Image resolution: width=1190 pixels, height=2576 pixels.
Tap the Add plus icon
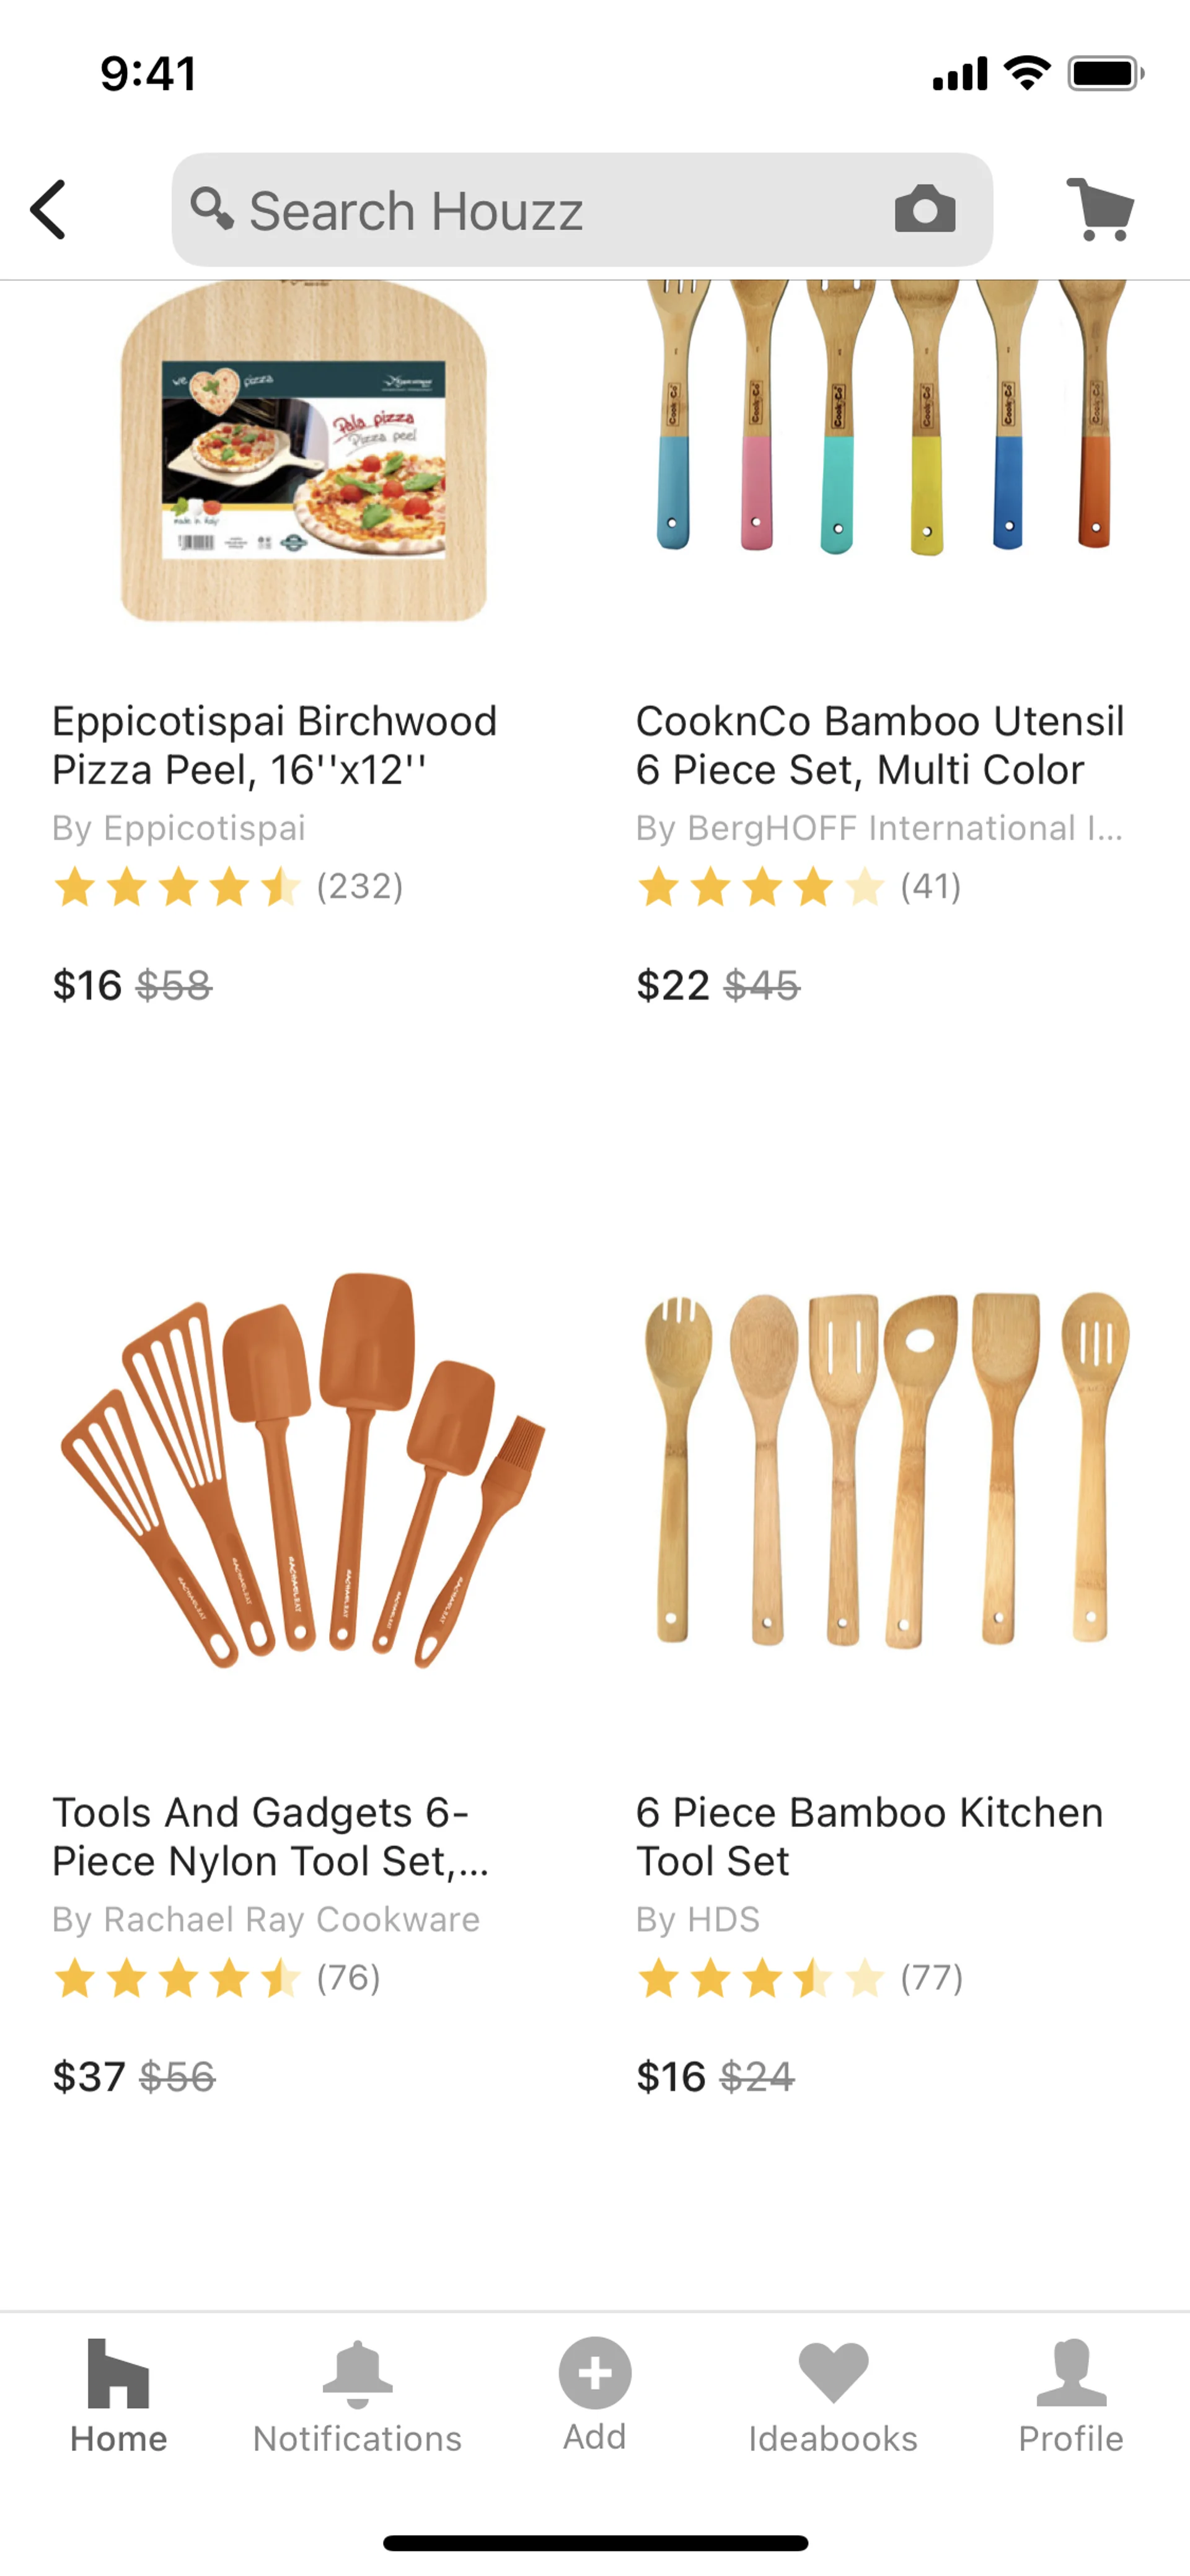(595, 2373)
